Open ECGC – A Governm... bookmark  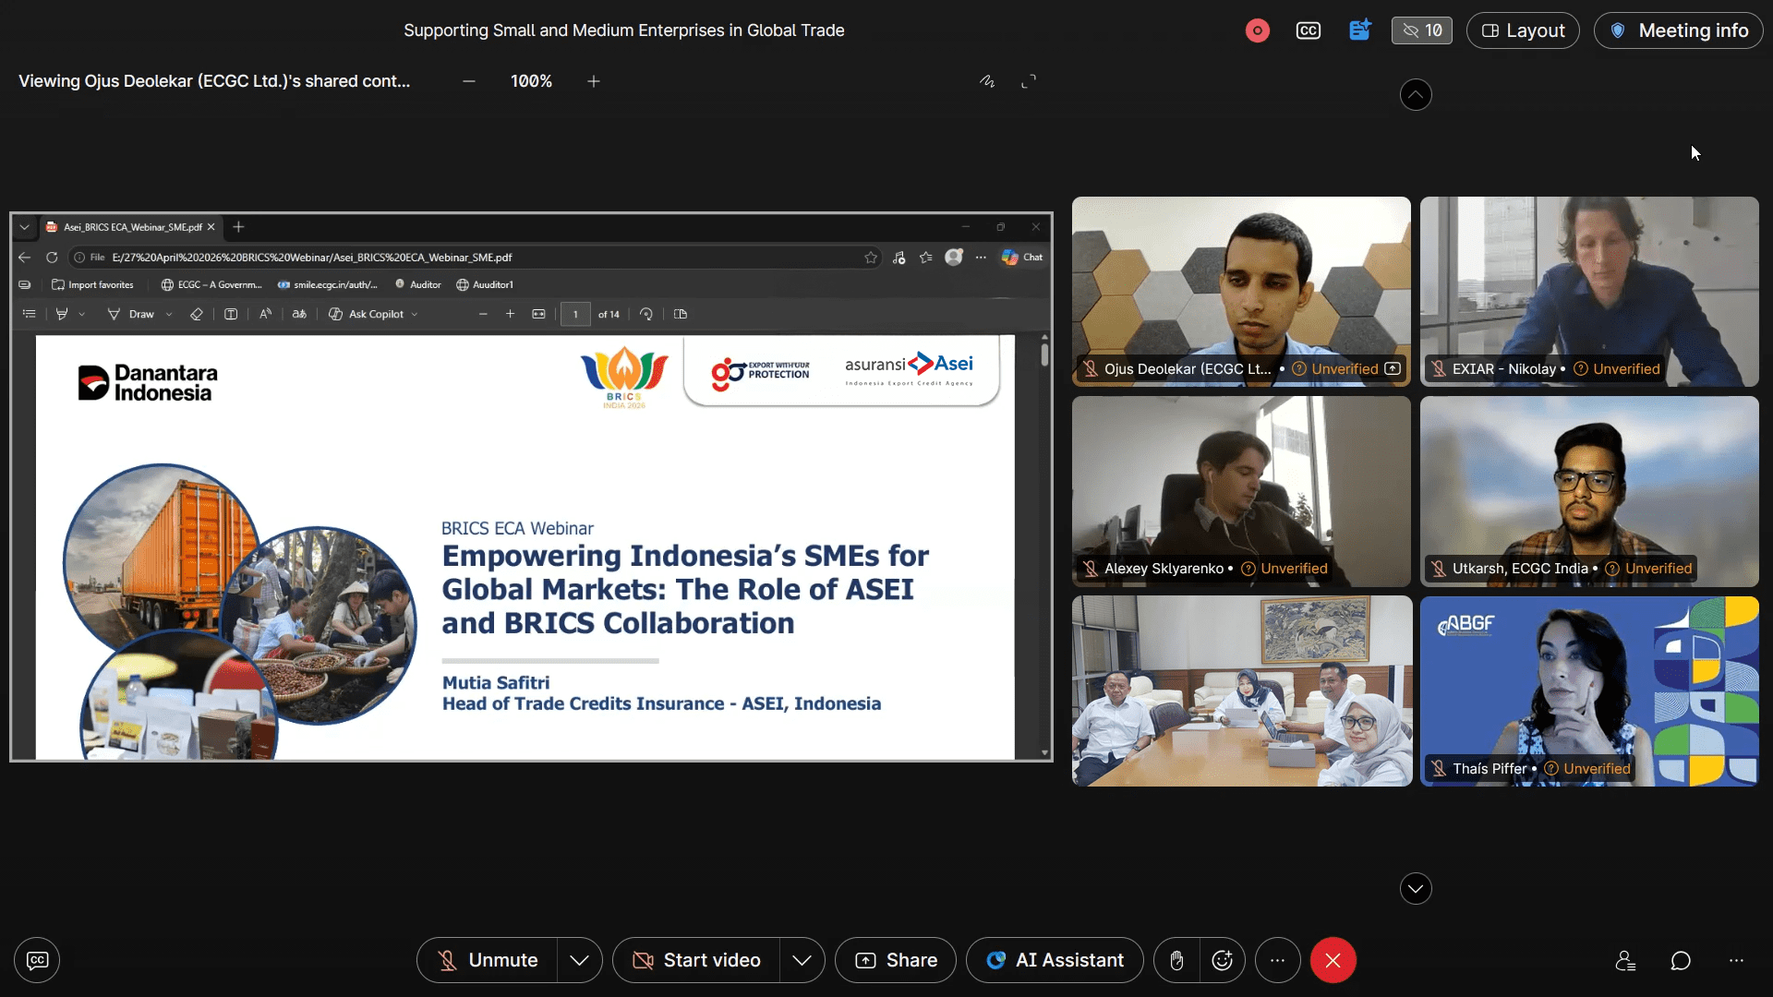coord(211,284)
